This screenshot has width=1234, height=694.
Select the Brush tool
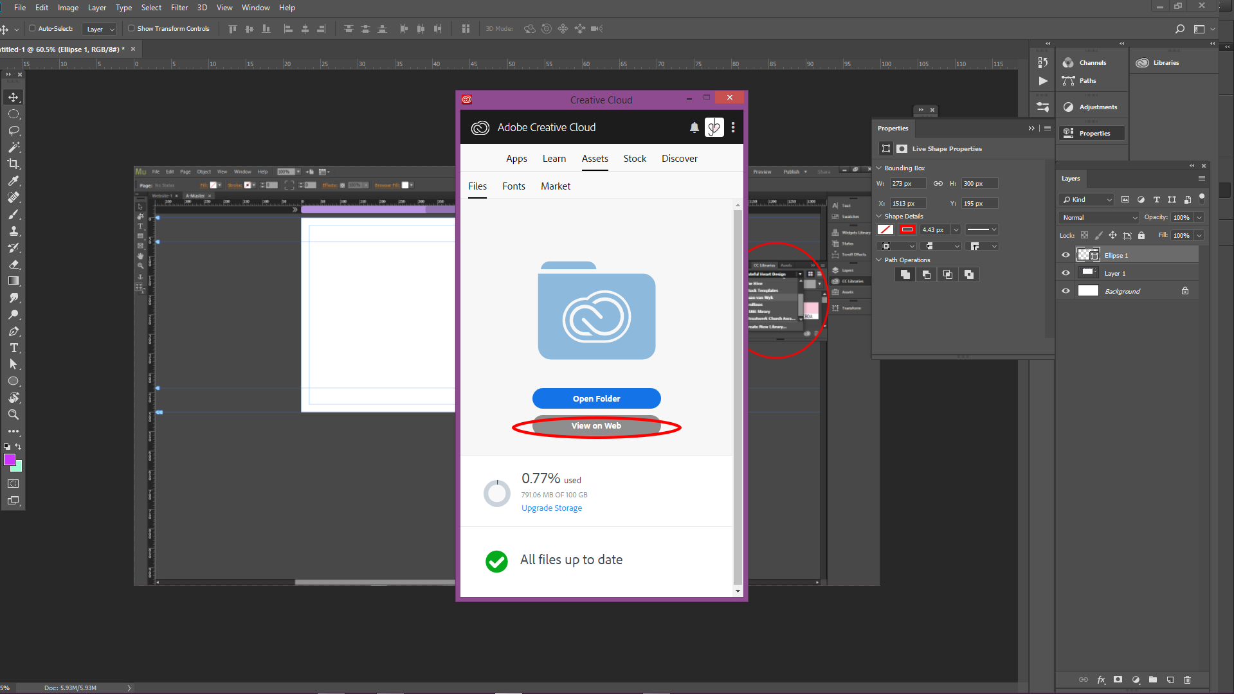13,214
